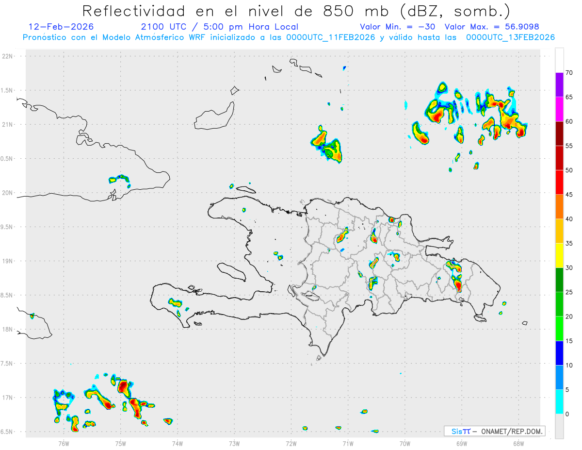Click the dark blue 10–15 dBZ colorbar segment
This screenshot has height=450, width=582.
pyautogui.click(x=559, y=353)
